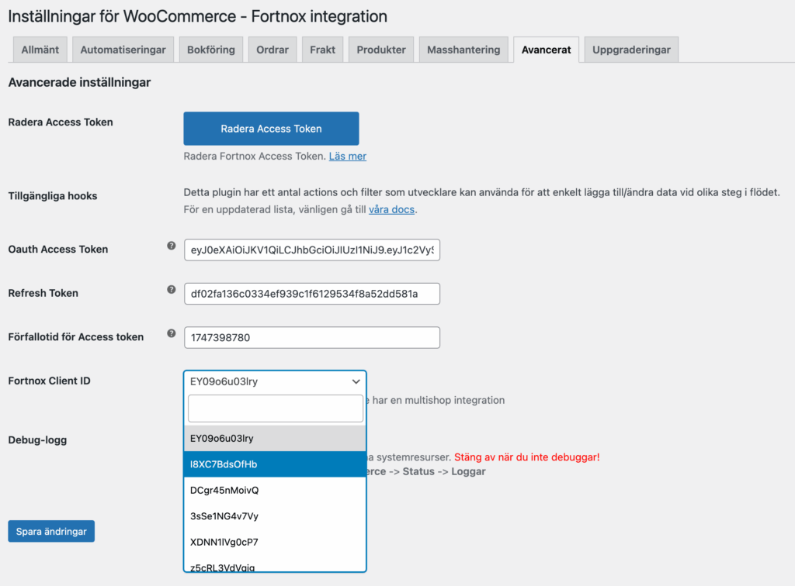The width and height of the screenshot is (795, 586).
Task: Choose DCgr45nMoivQ in the dropdown list
Action: pyautogui.click(x=275, y=490)
